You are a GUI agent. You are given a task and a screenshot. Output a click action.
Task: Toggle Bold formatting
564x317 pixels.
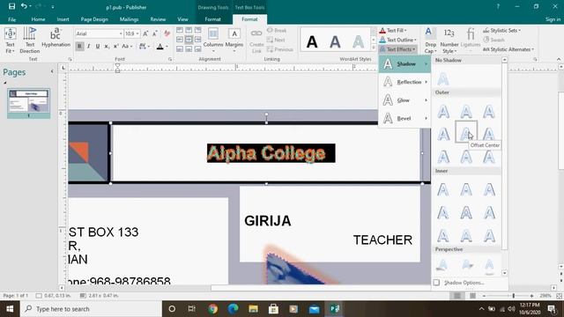coord(79,47)
